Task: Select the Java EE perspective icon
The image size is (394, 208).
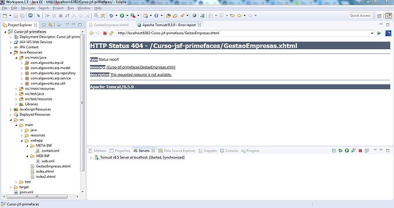Action: click(388, 15)
